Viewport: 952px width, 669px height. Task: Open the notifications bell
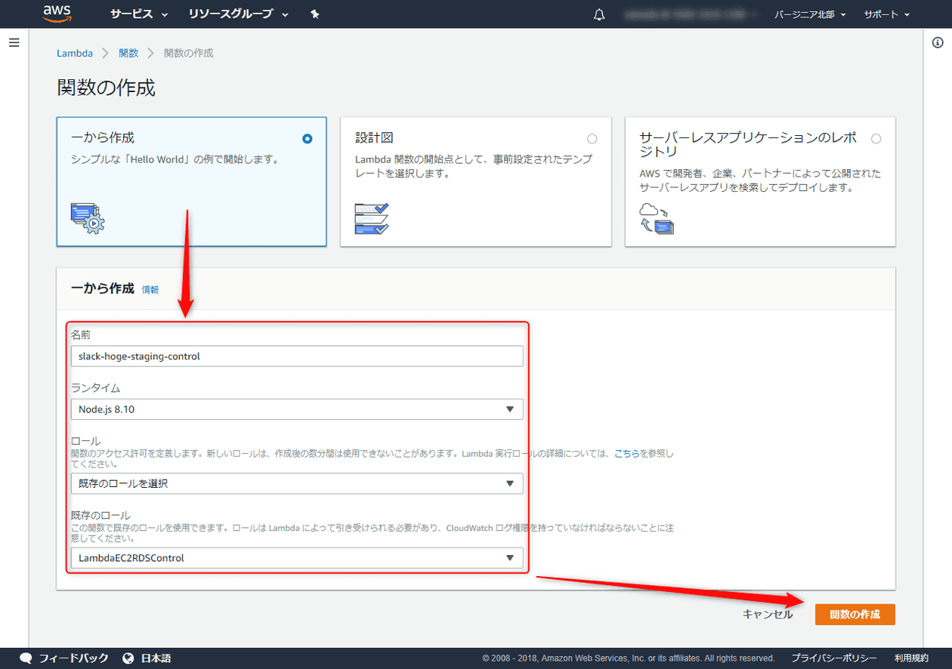tap(600, 14)
